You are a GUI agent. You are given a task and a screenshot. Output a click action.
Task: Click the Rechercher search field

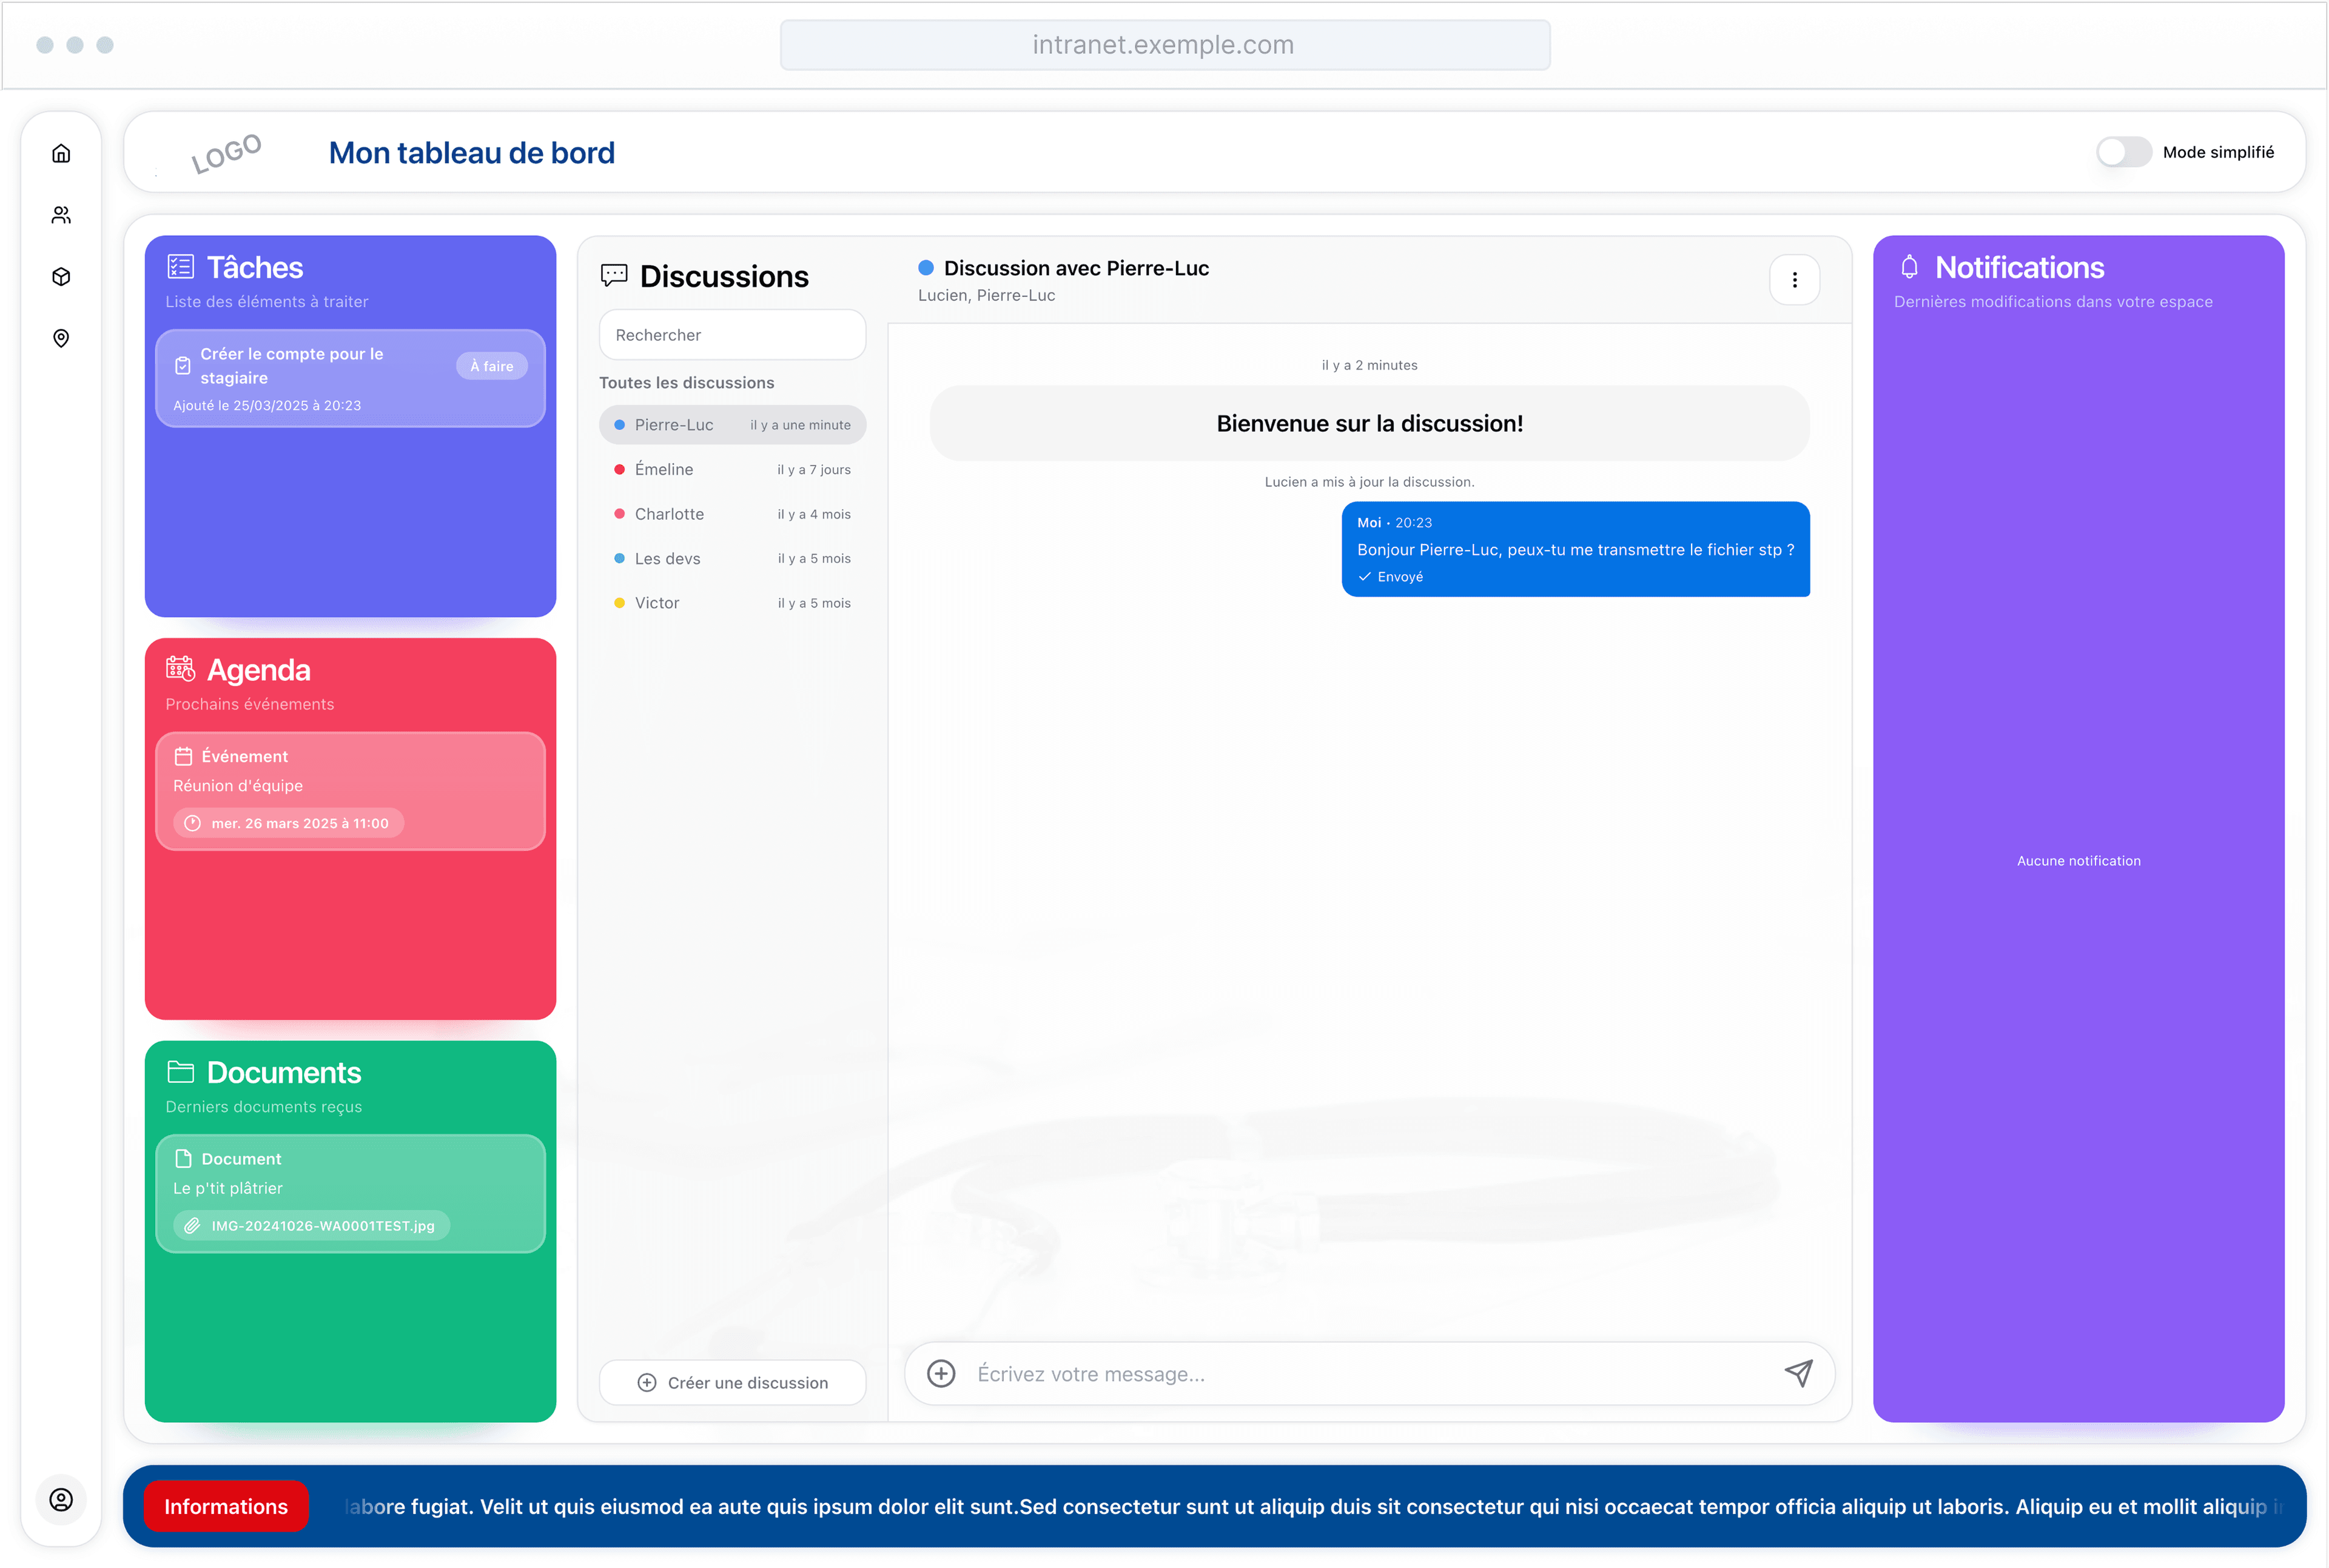pos(732,335)
